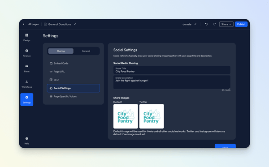Image resolution: width=269 pixels, height=167 pixels.
Task: Click the General Donations page title
Action: [x=60, y=24]
